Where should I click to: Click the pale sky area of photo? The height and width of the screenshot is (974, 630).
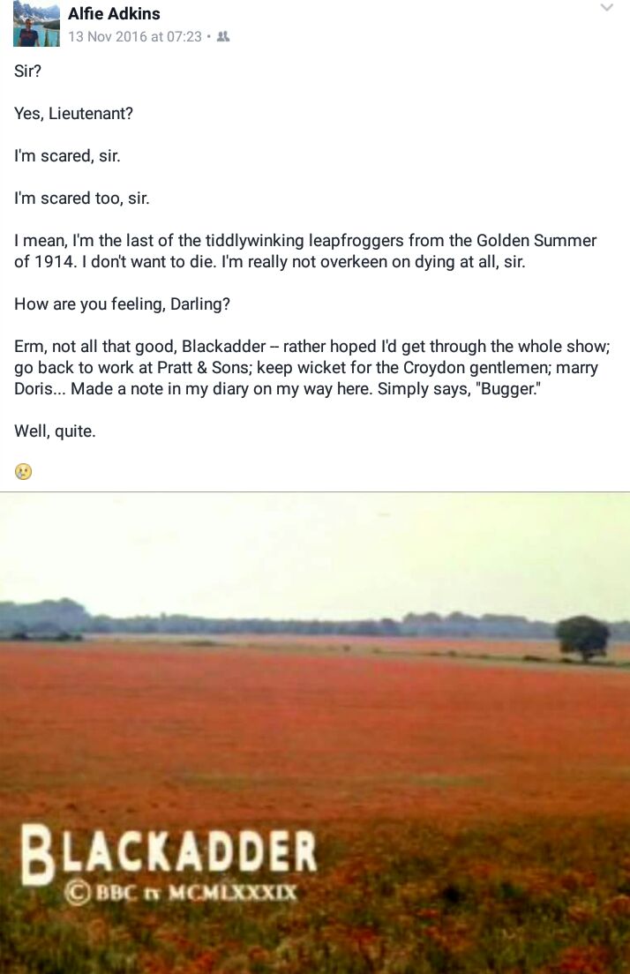315,547
